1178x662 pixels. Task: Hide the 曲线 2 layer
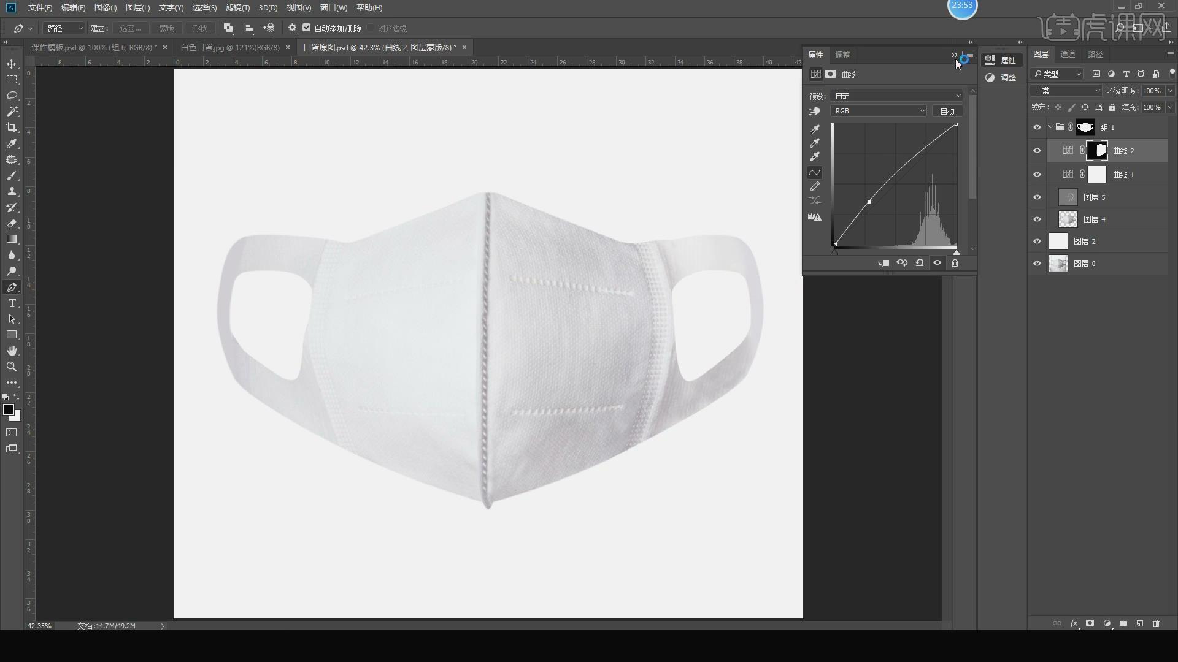[x=1037, y=151]
